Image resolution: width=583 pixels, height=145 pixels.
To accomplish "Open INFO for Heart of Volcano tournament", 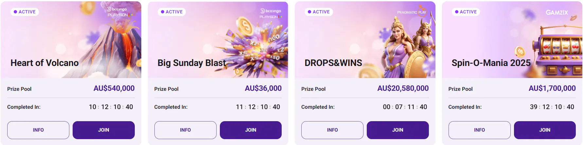I will click(38, 130).
